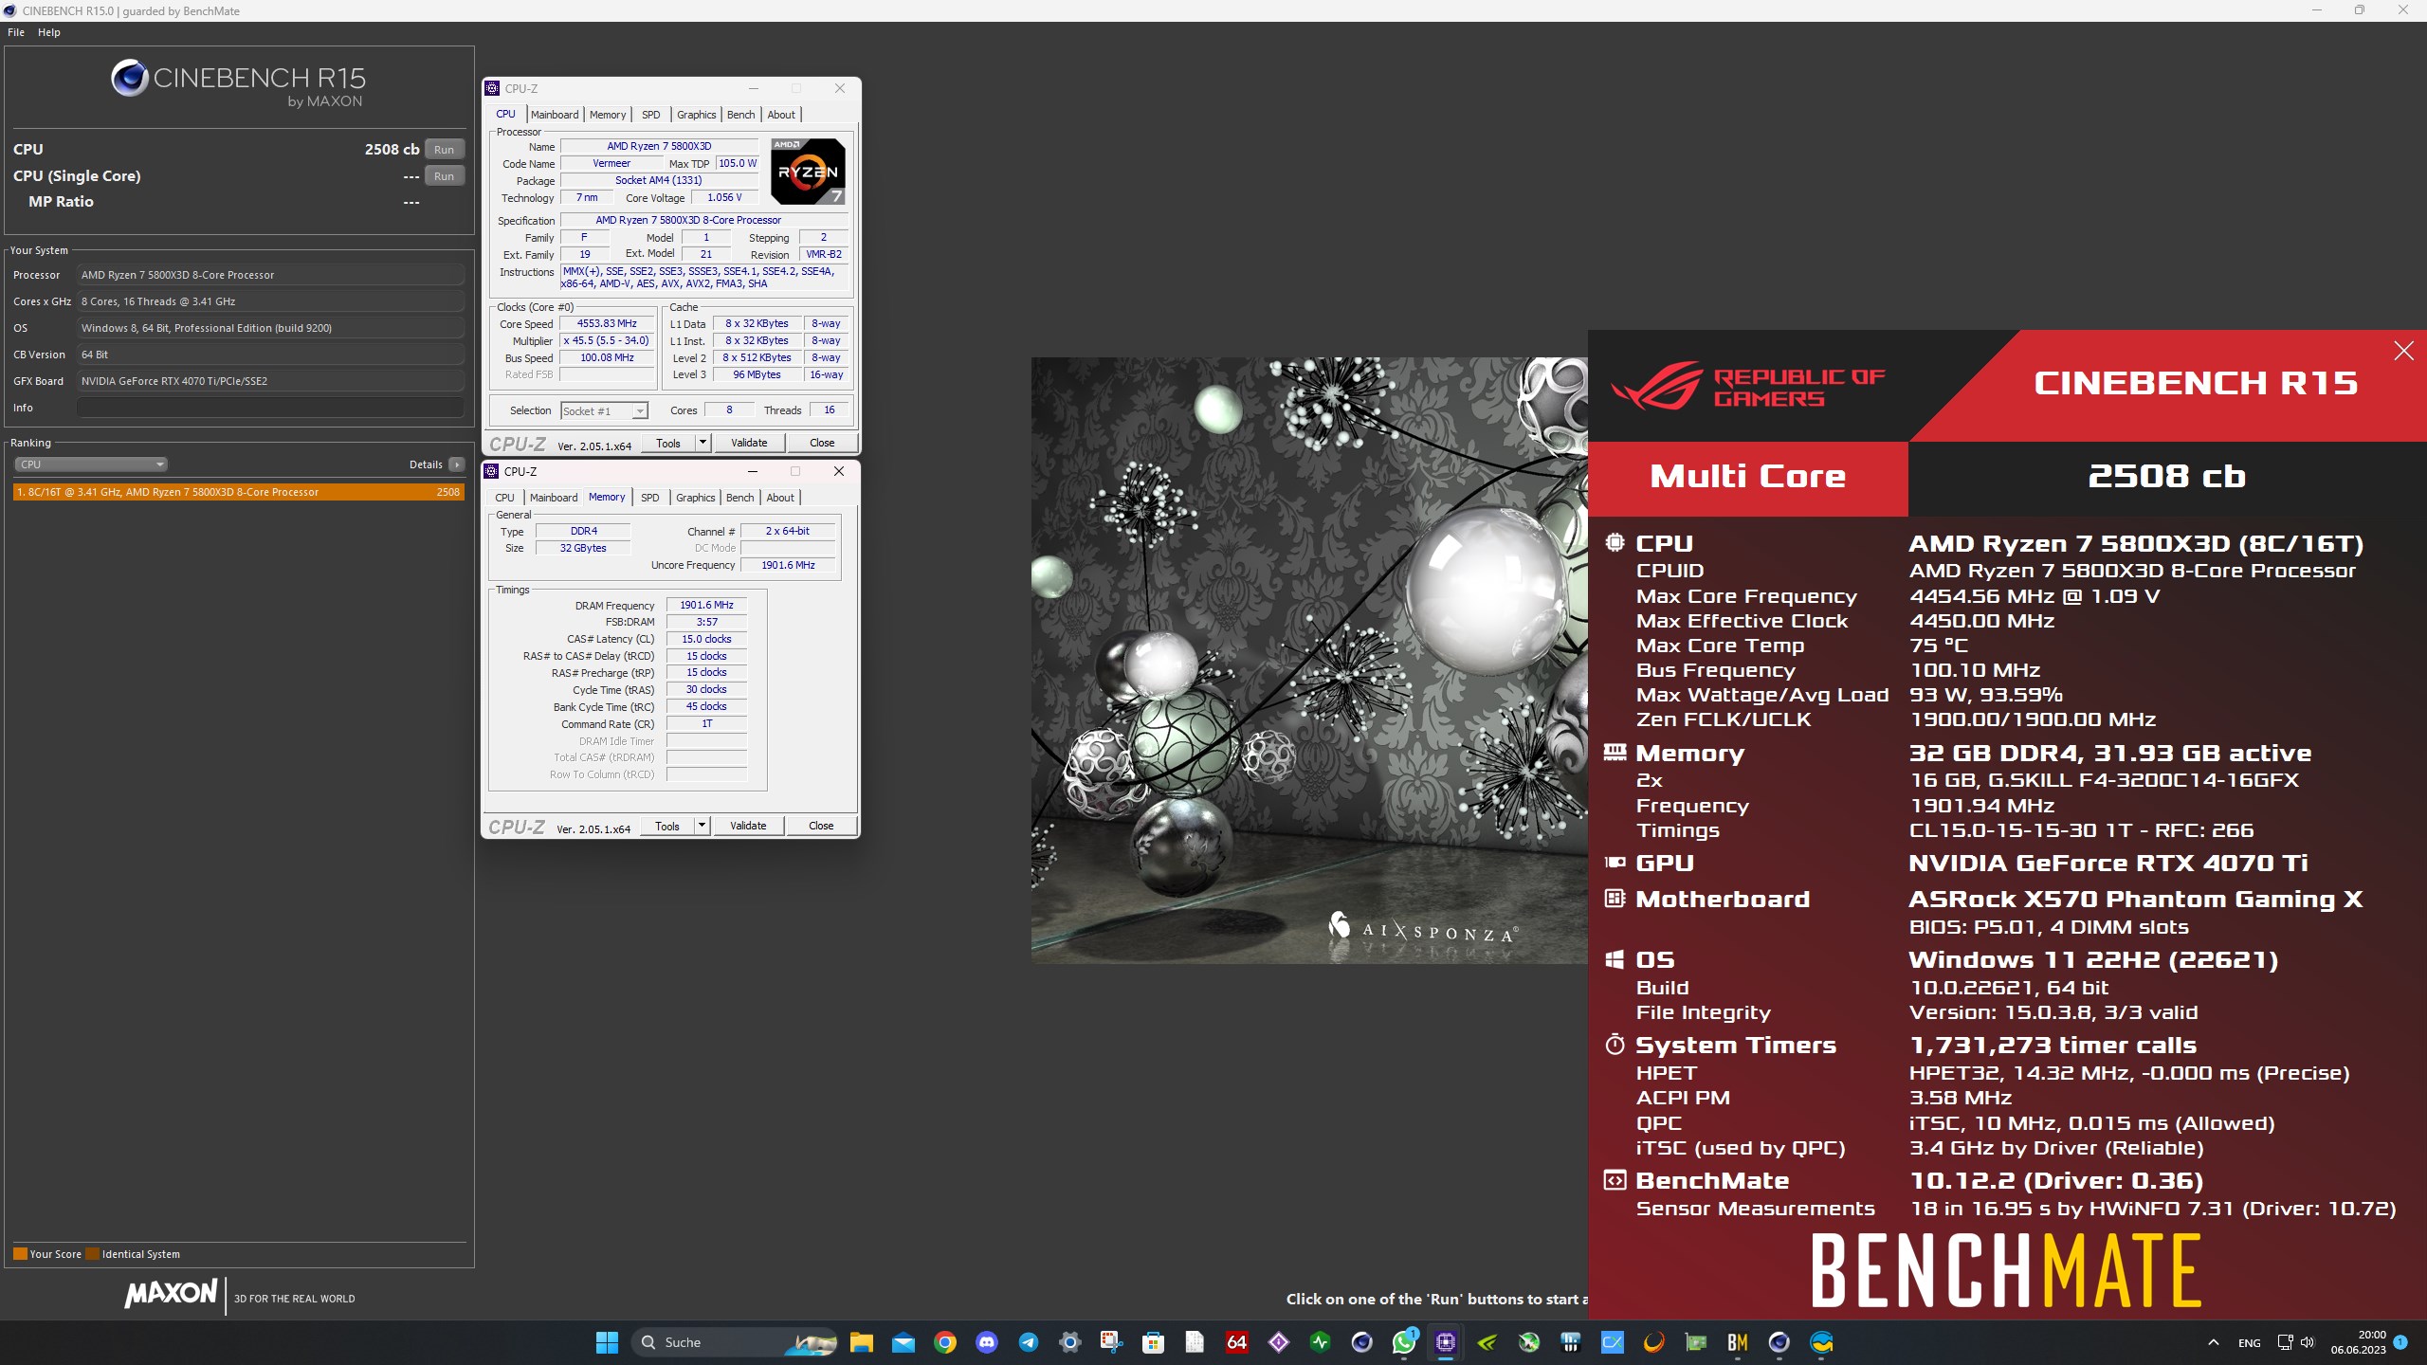Click the Info input field

[271, 408]
